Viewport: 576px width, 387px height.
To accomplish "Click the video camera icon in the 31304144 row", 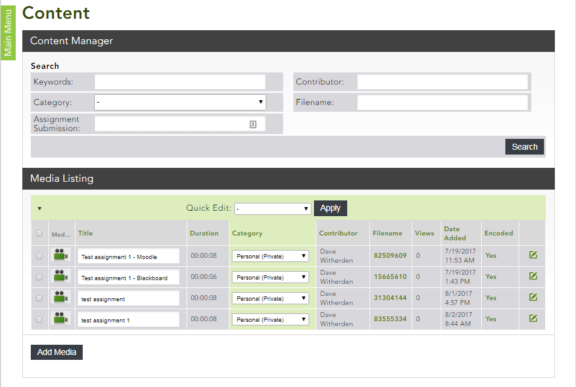I will click(60, 298).
